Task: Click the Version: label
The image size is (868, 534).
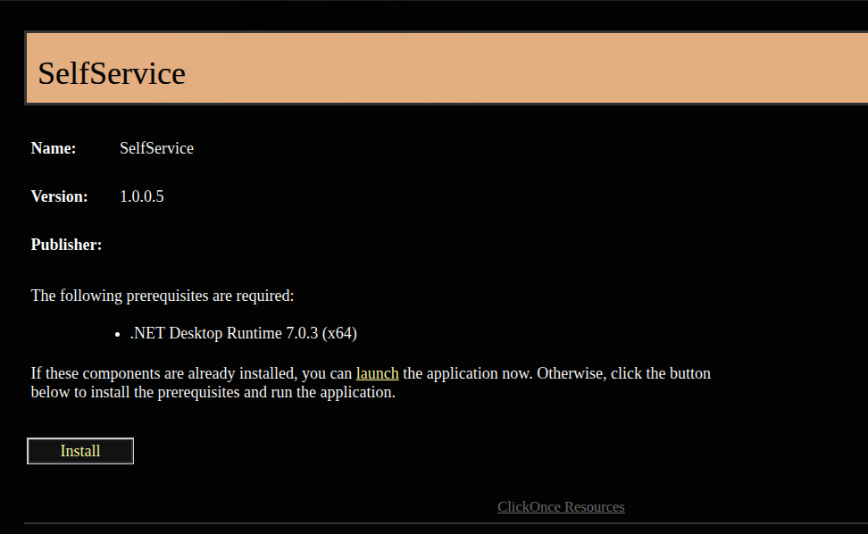Action: [x=59, y=196]
